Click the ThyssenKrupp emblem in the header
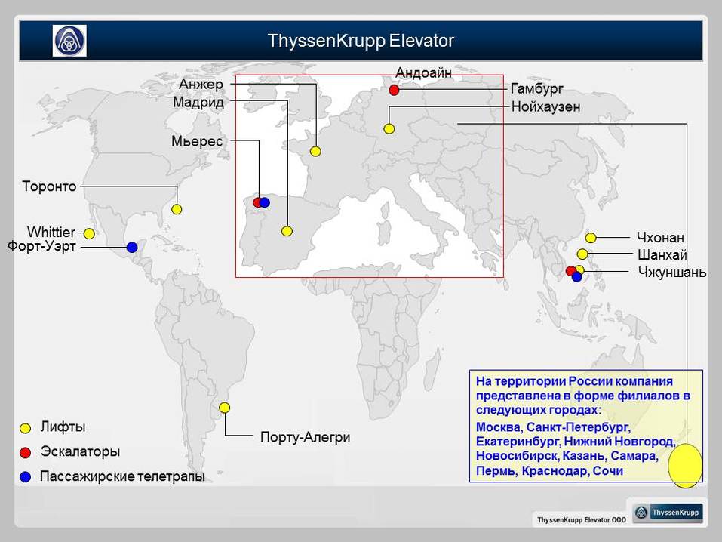 point(69,41)
